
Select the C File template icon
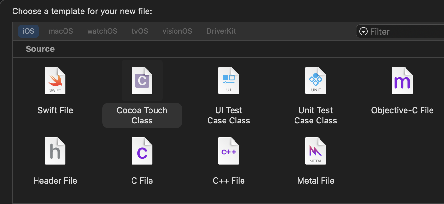coord(142,151)
